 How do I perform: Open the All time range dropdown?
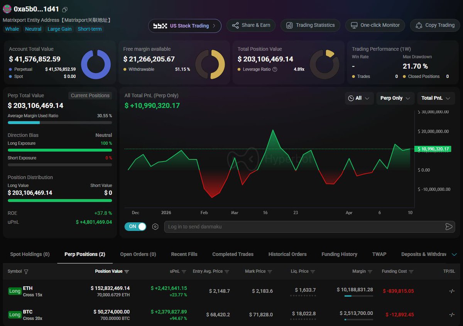pos(359,98)
